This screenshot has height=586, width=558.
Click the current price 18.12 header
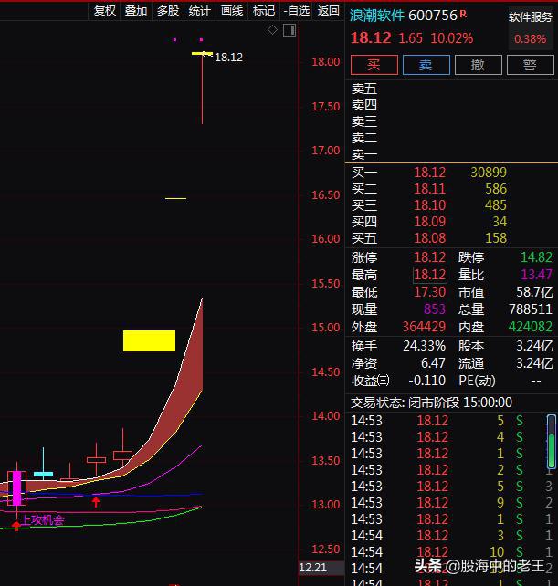pos(371,37)
